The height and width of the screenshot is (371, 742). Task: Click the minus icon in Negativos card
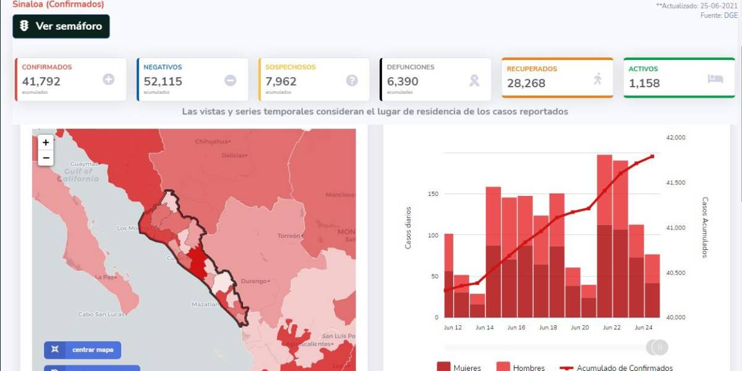click(x=231, y=80)
